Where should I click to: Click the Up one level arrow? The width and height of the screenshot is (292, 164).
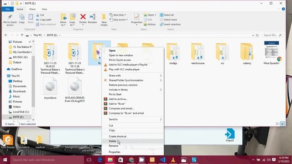click(22, 35)
